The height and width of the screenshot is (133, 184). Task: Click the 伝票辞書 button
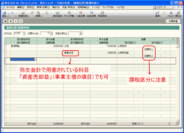tap(173, 21)
